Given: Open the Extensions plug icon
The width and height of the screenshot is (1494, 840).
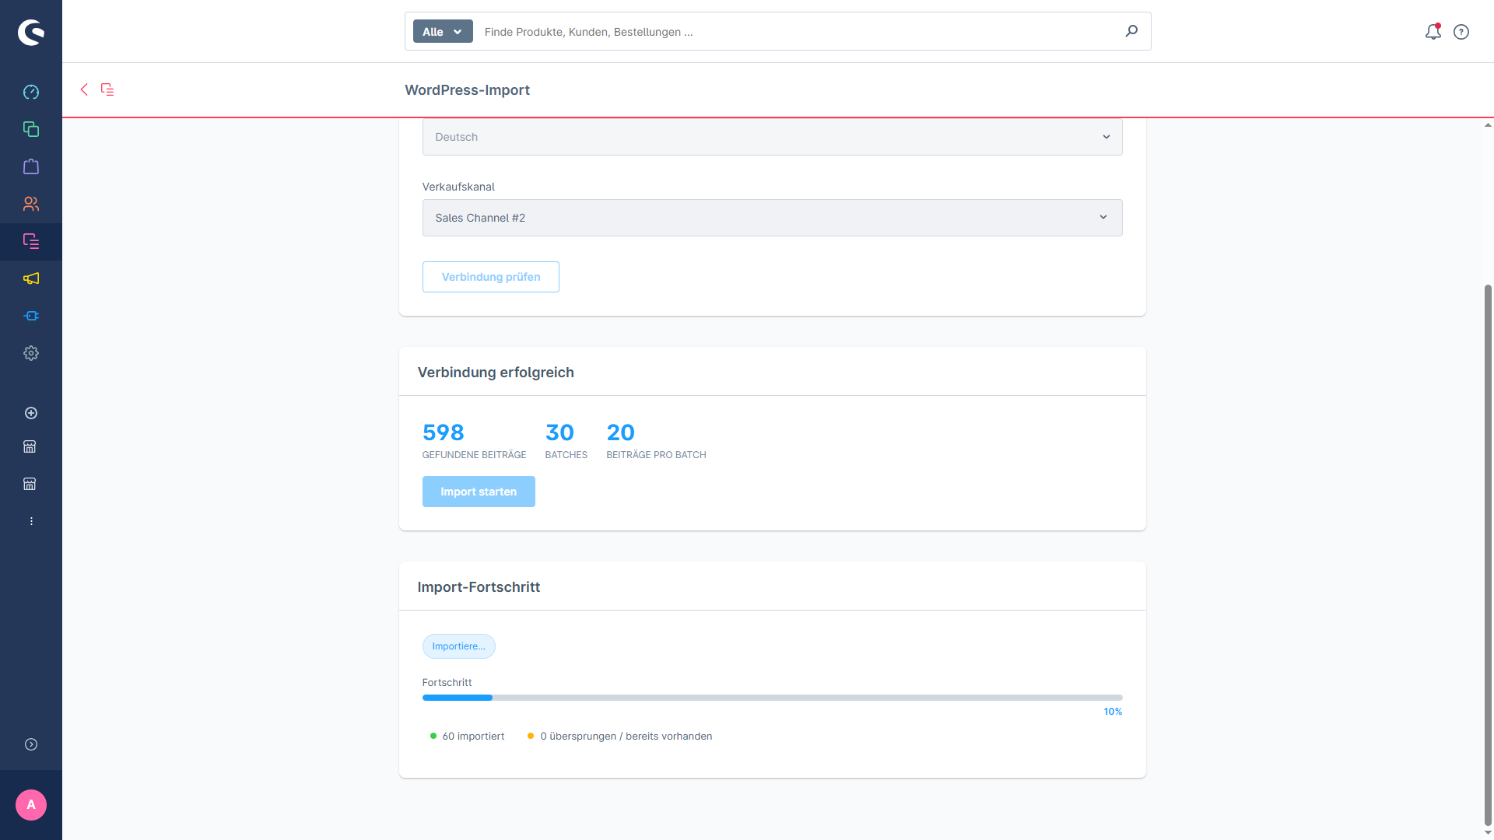Looking at the screenshot, I should coord(31,316).
